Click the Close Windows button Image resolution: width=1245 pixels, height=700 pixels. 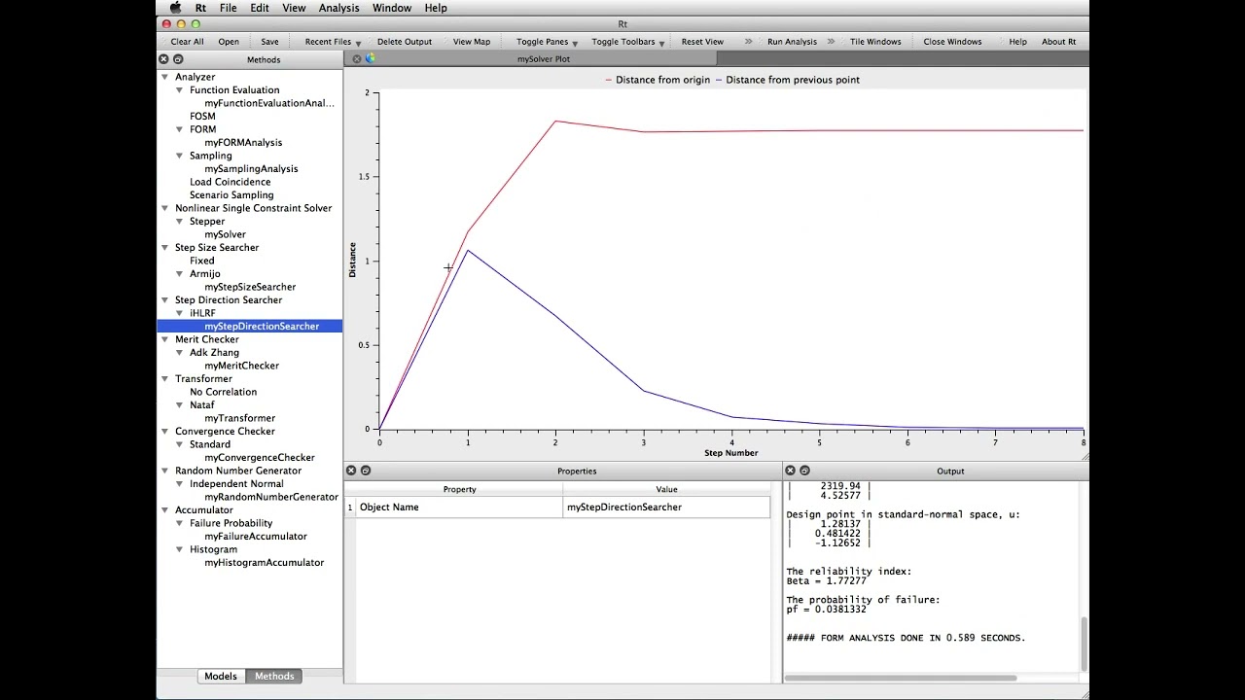point(952,42)
